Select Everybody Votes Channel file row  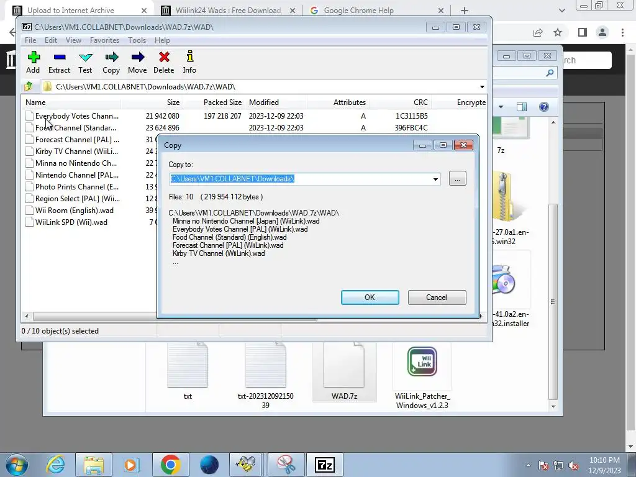(254, 116)
